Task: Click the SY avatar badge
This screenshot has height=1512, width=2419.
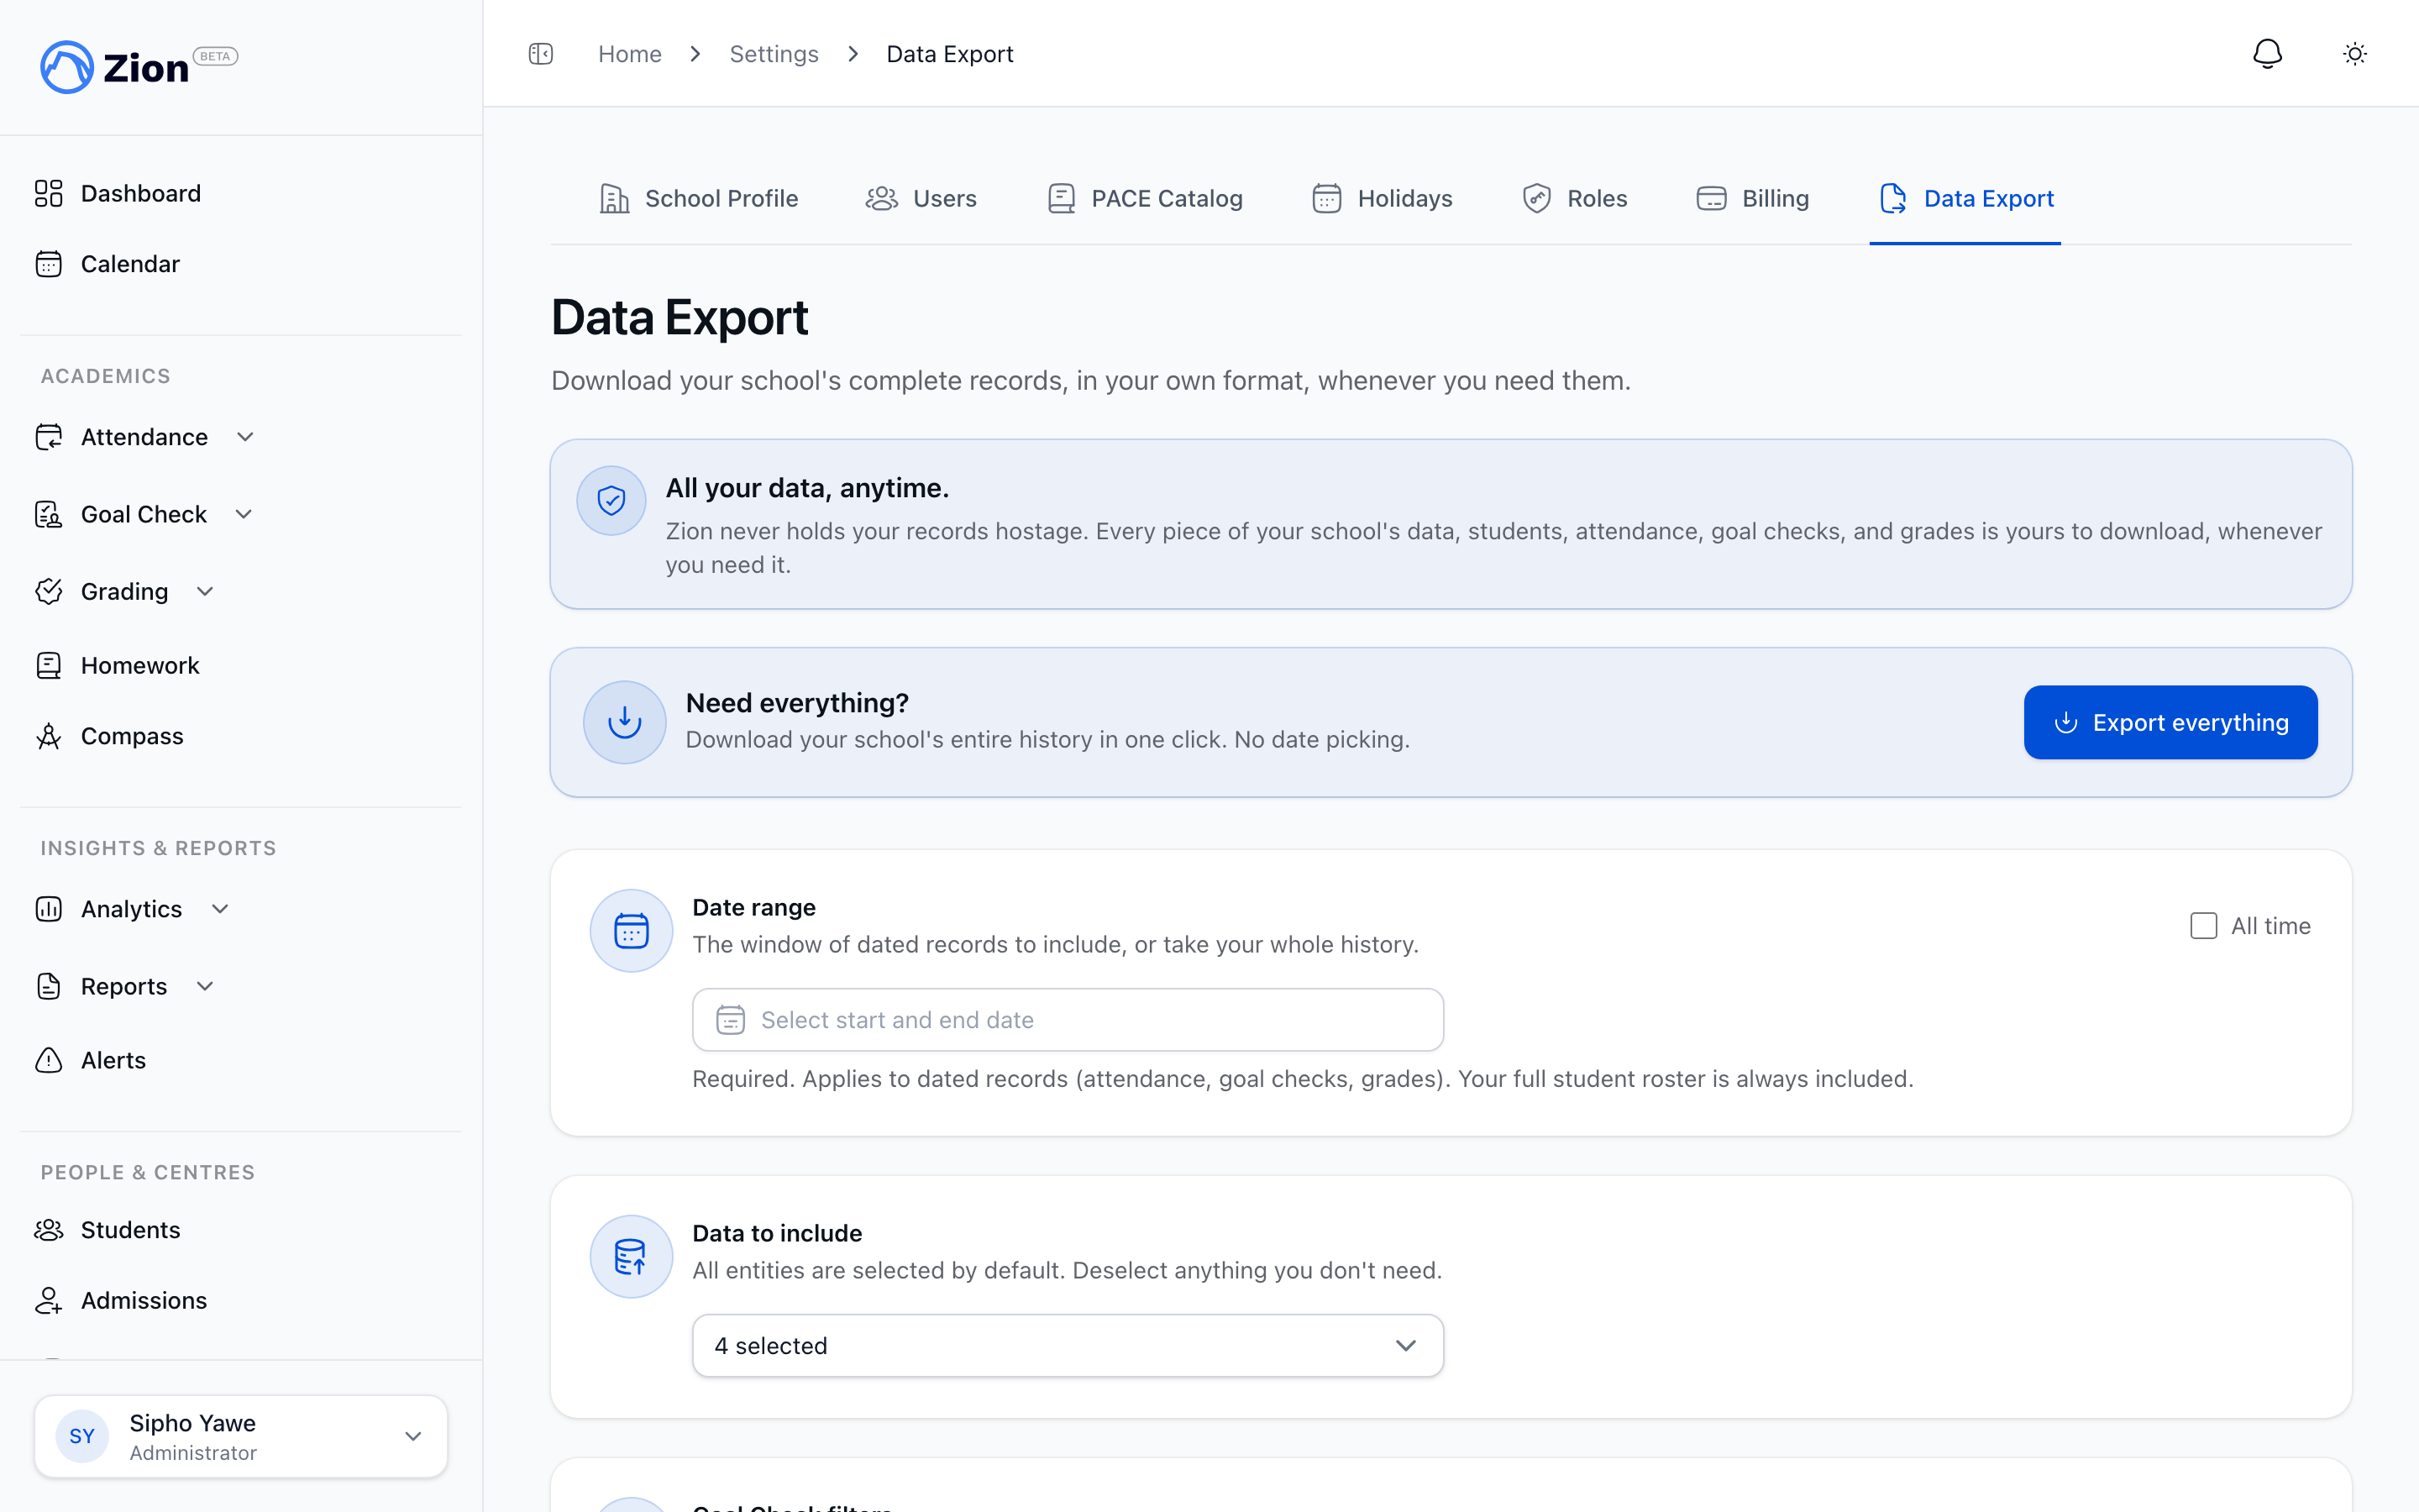Action: [x=82, y=1436]
